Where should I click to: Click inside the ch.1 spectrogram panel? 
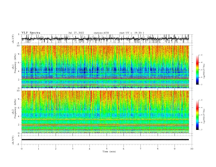tap(105, 67)
